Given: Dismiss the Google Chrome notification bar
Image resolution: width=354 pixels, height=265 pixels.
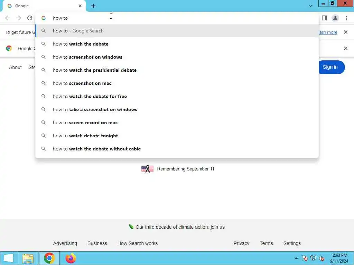Looking at the screenshot, I should 346,48.
